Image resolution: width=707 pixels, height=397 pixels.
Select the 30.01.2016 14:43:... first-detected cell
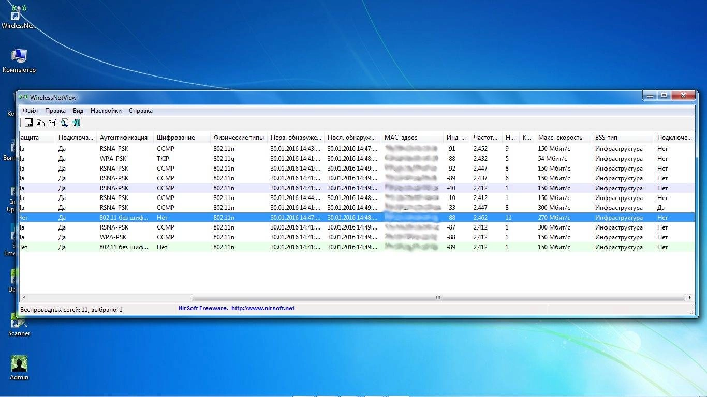pyautogui.click(x=296, y=149)
